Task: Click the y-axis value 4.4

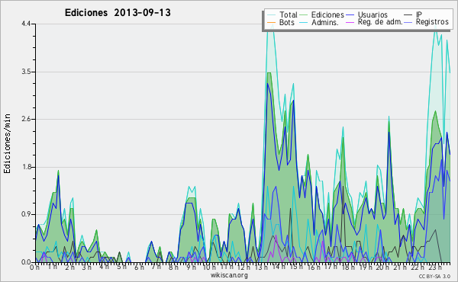Action: 26,24
